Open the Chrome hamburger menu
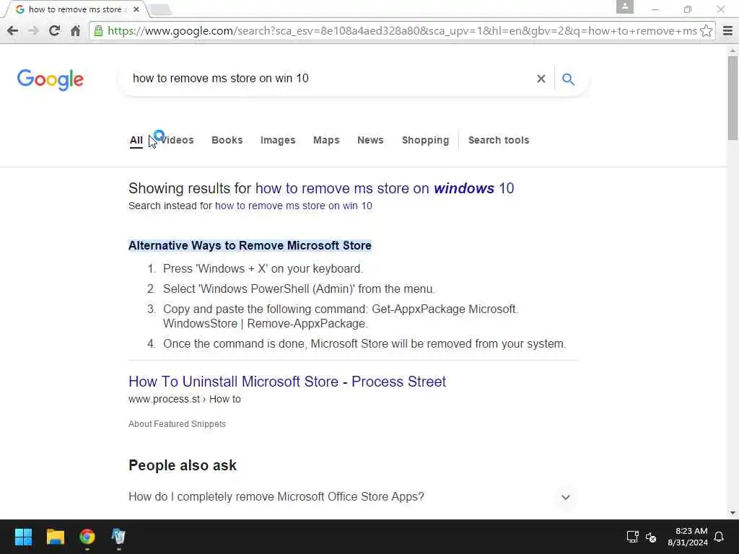The width and height of the screenshot is (739, 554). (x=727, y=31)
